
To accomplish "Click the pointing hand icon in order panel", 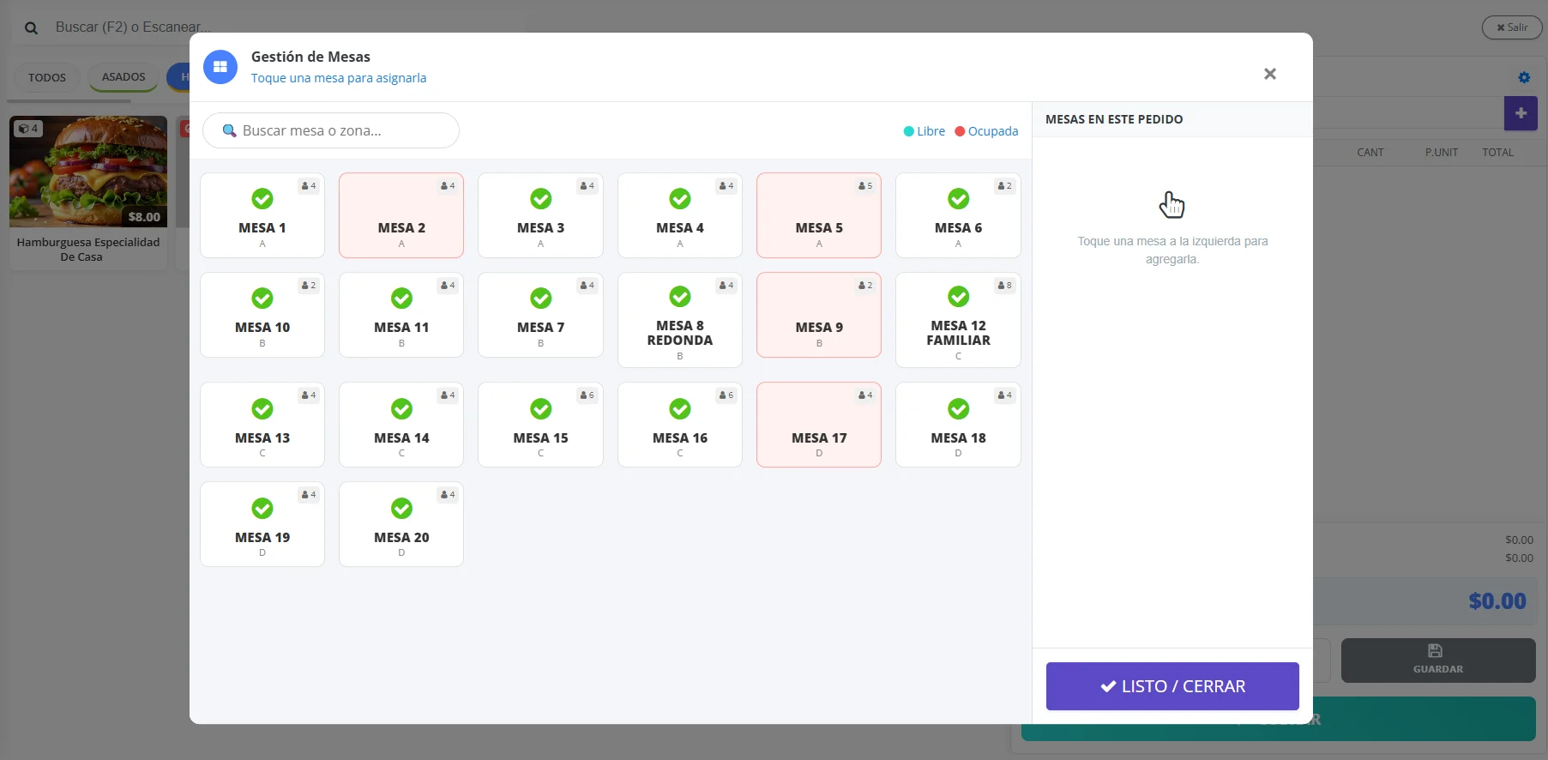I will point(1172,205).
